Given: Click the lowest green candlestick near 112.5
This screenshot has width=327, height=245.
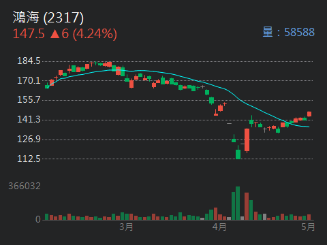Looking at the screenshot, I should click(x=238, y=152).
